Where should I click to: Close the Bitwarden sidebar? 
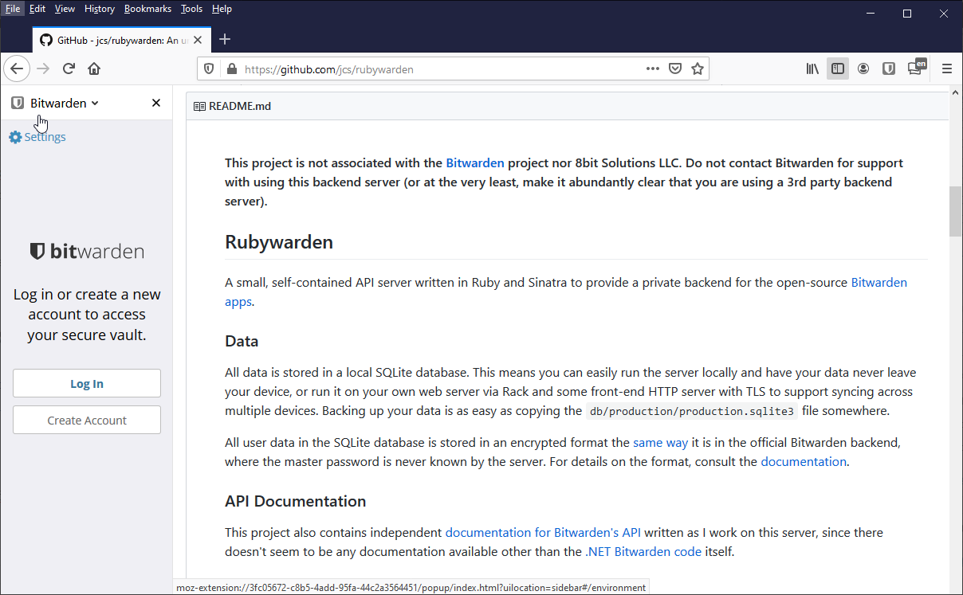(x=156, y=103)
